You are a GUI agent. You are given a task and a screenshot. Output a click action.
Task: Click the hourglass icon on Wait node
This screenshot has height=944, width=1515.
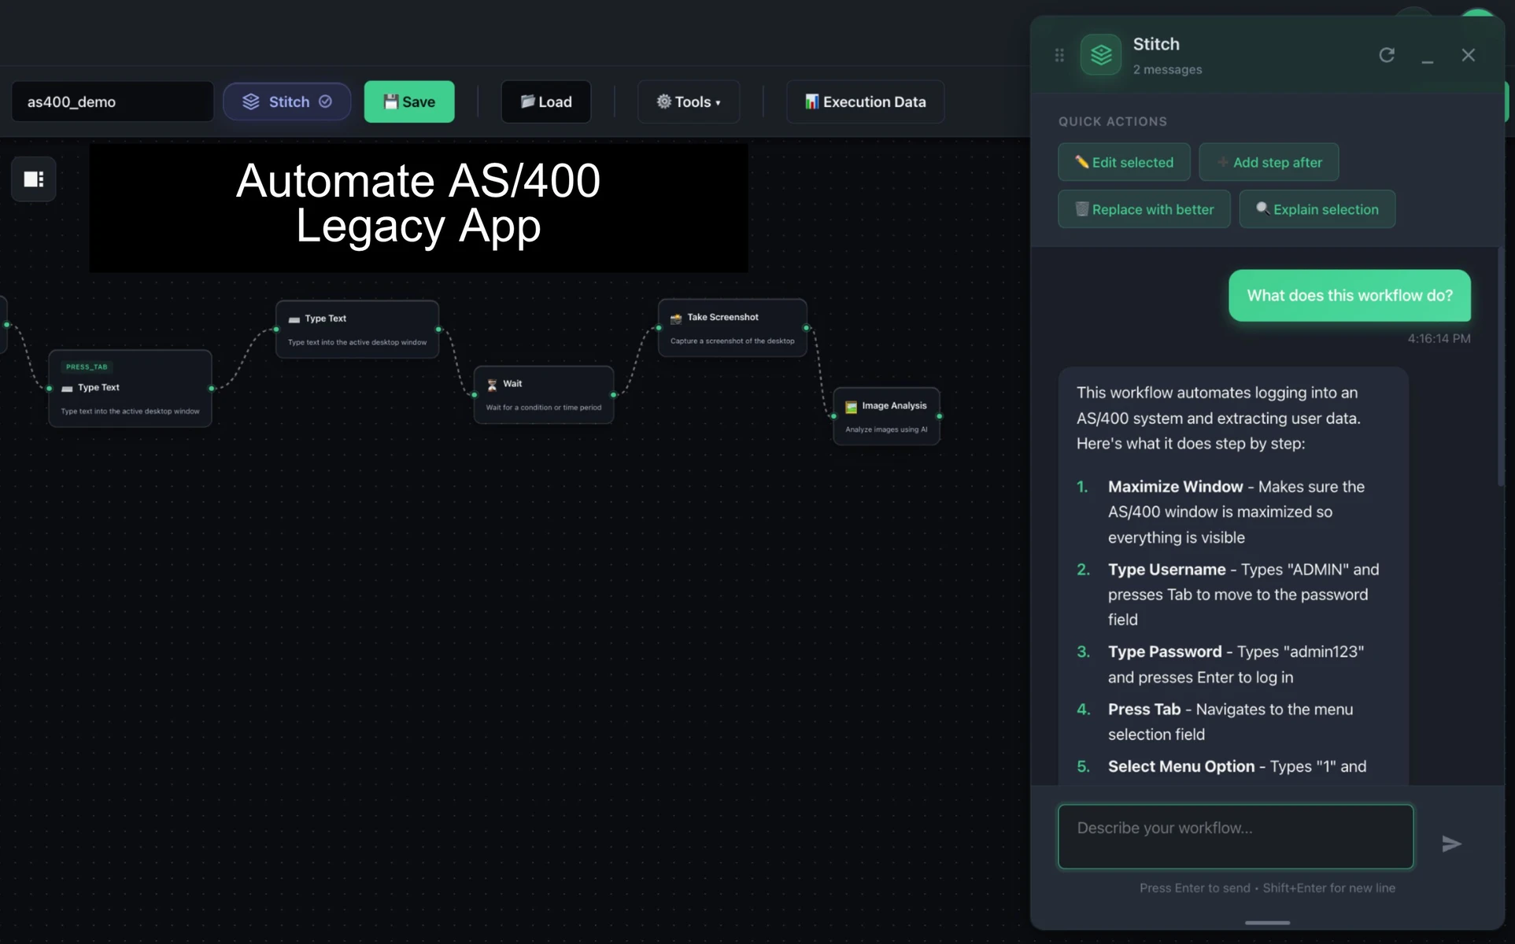[492, 385]
